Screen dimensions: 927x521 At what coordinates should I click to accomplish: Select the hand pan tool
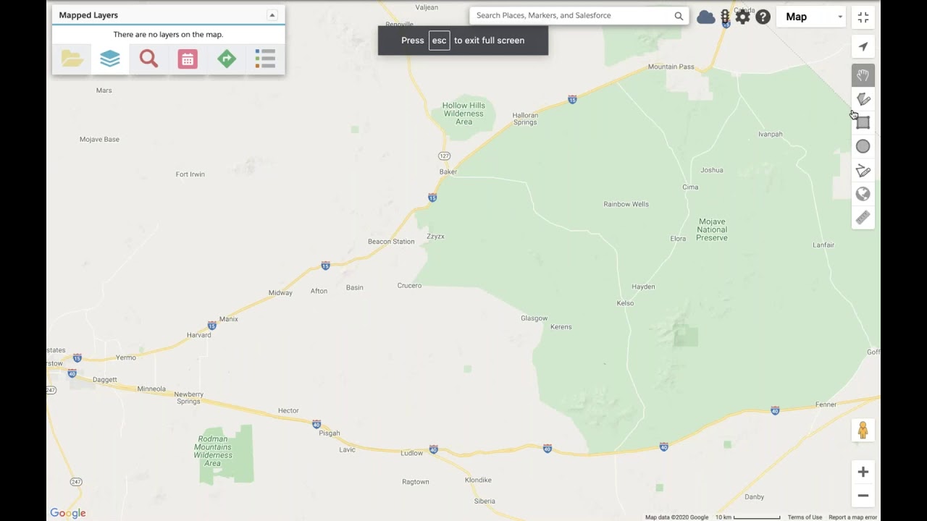[x=863, y=75]
